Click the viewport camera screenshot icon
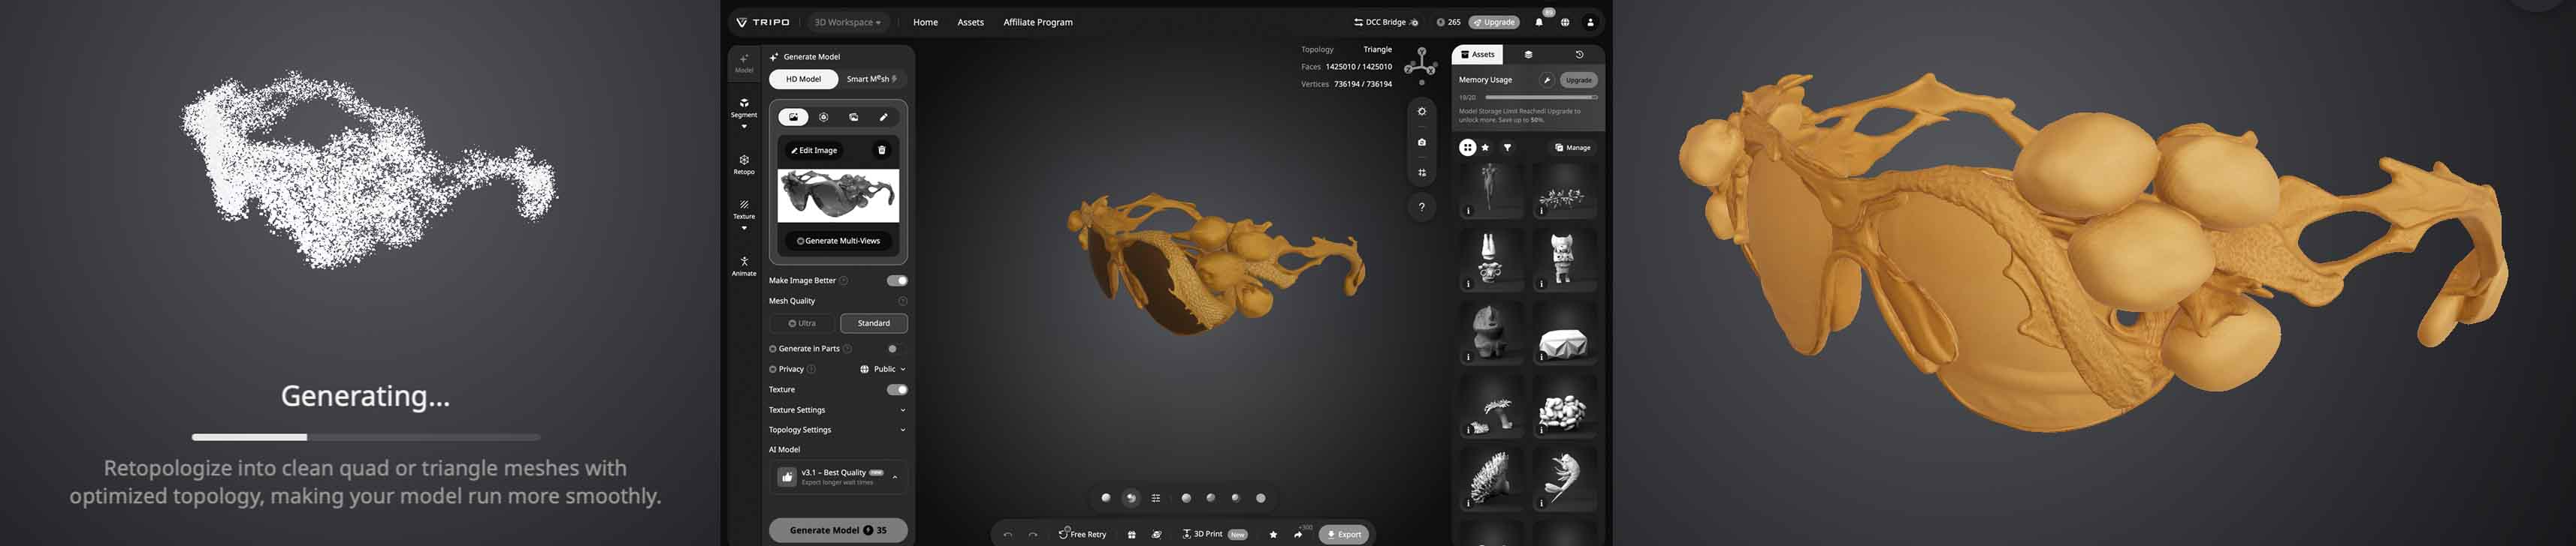This screenshot has width=2576, height=546. (1421, 142)
